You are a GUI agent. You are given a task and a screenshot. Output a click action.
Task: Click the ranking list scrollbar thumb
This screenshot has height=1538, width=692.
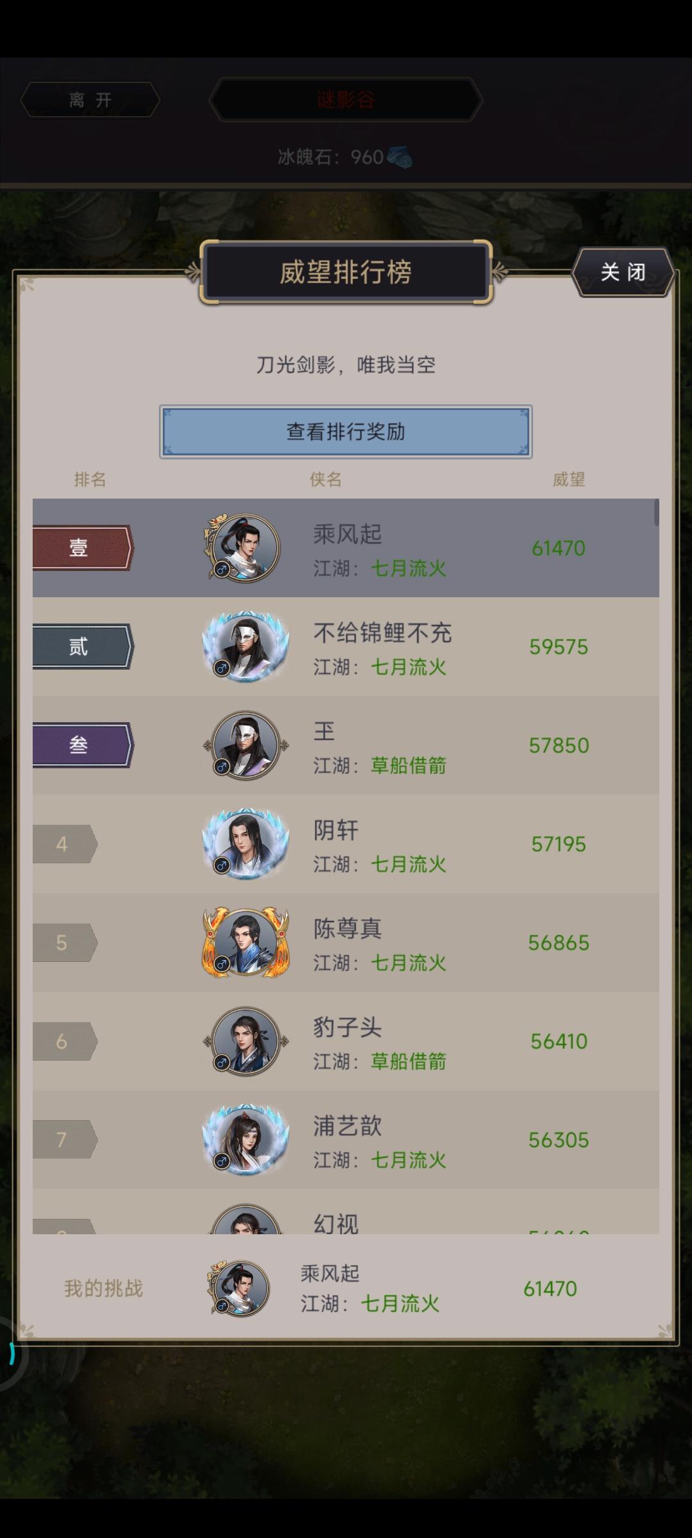(656, 513)
